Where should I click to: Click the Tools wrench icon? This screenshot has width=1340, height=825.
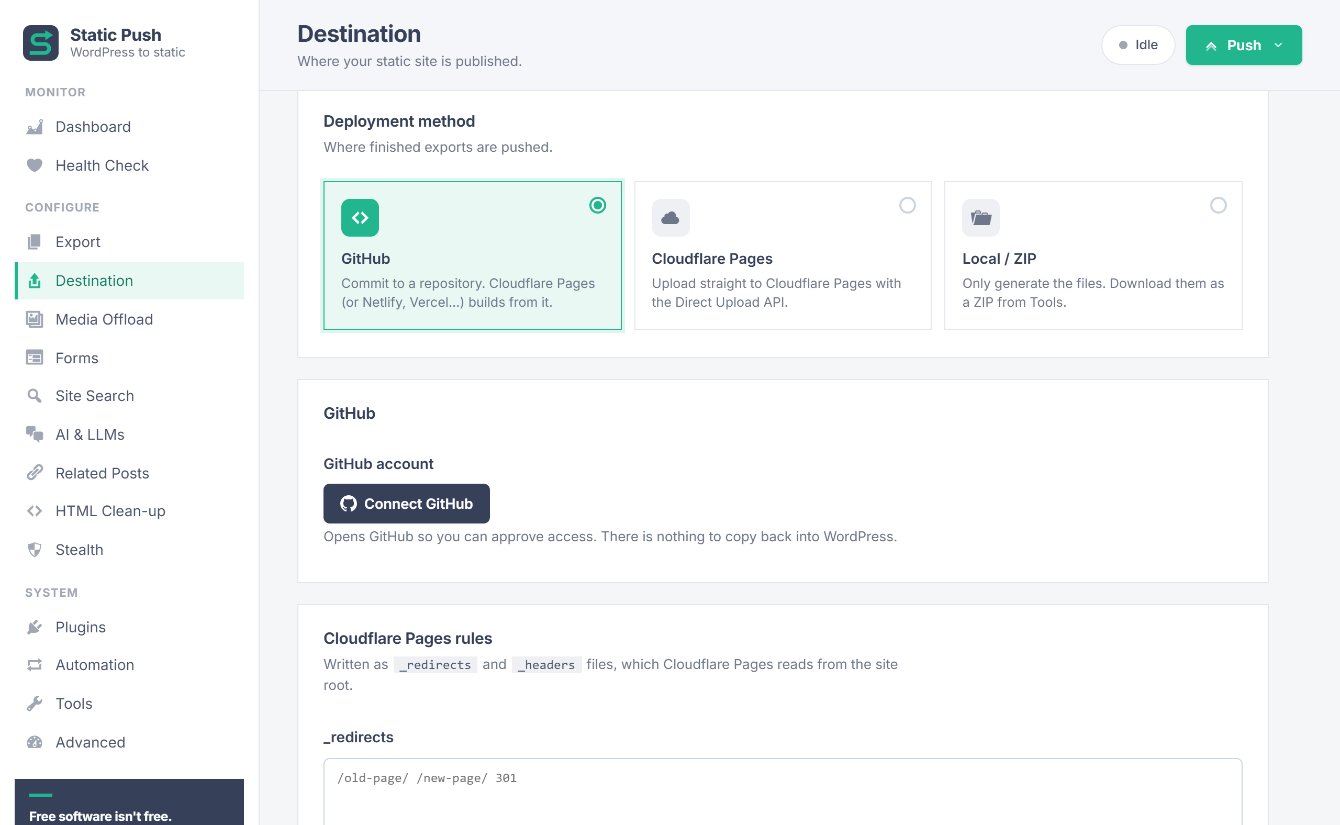(35, 704)
